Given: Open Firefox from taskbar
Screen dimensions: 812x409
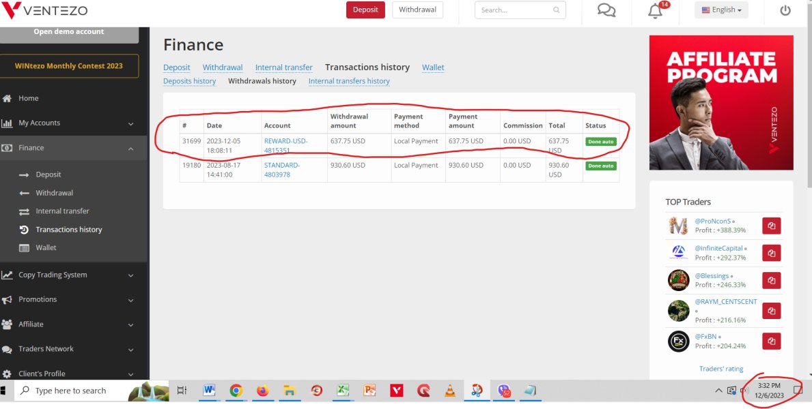Looking at the screenshot, I should [x=262, y=391].
